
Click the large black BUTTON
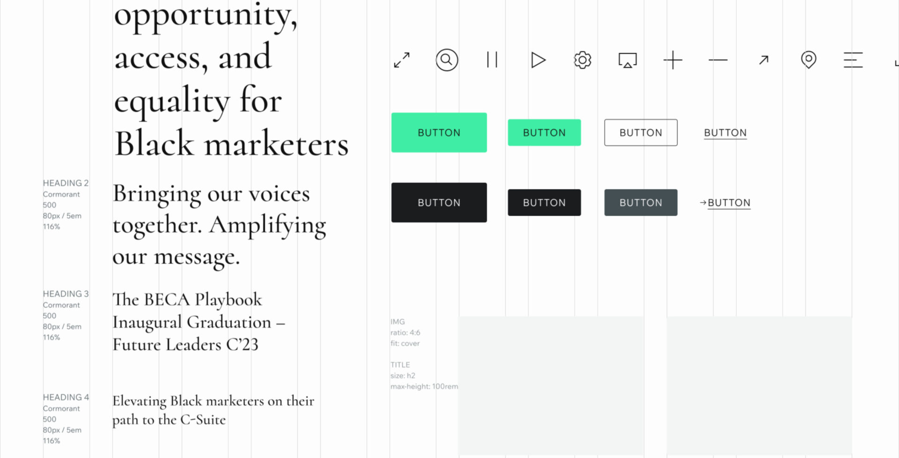439,202
